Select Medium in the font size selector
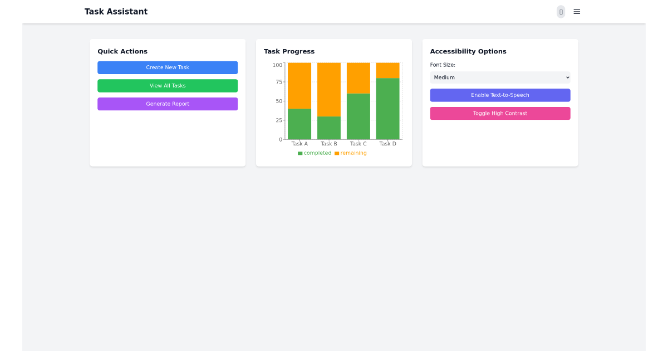 point(499,77)
